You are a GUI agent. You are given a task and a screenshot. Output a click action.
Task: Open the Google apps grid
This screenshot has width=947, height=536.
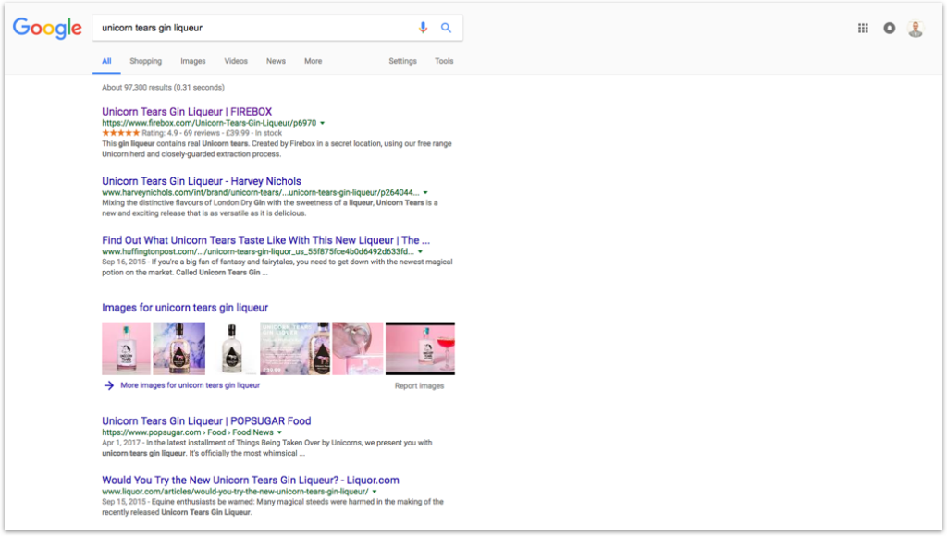click(x=863, y=28)
